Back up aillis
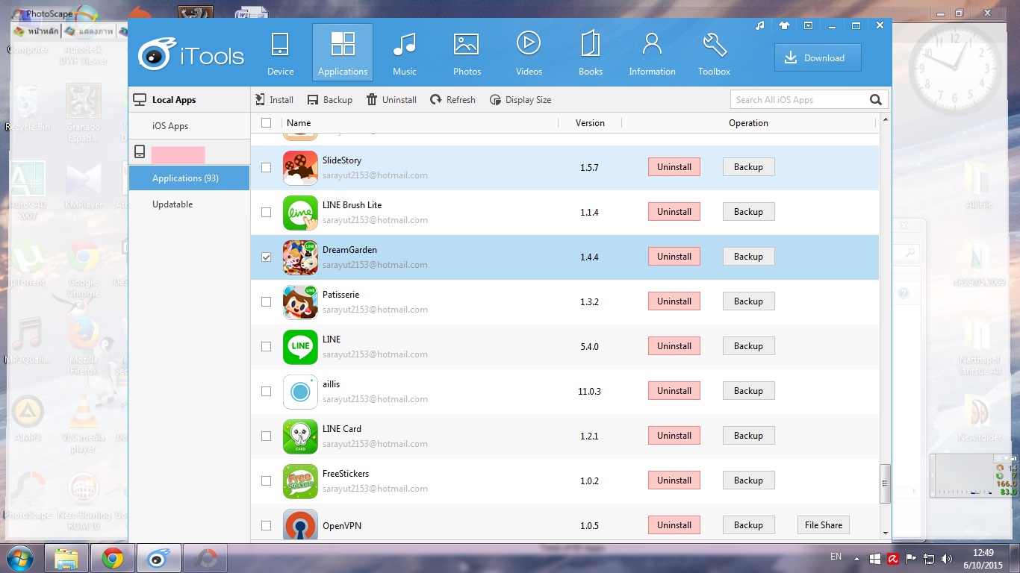This screenshot has height=573, width=1020. pos(748,391)
